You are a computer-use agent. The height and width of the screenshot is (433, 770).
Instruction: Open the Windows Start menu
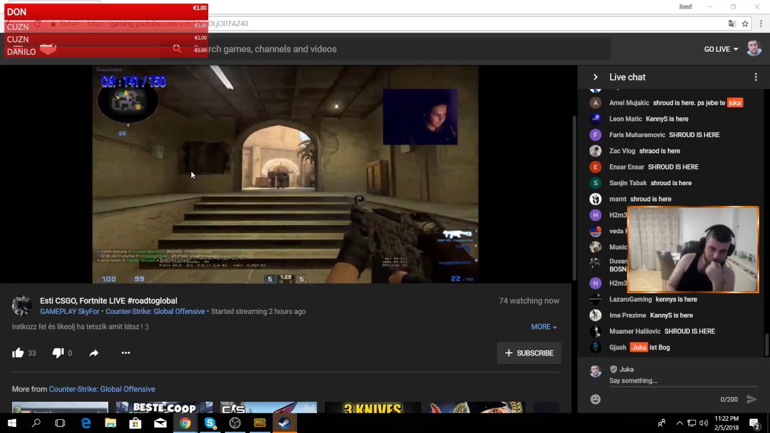tap(12, 423)
